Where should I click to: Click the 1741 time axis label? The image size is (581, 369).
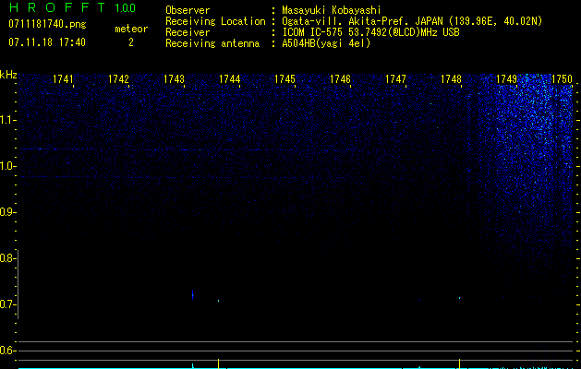pyautogui.click(x=63, y=79)
